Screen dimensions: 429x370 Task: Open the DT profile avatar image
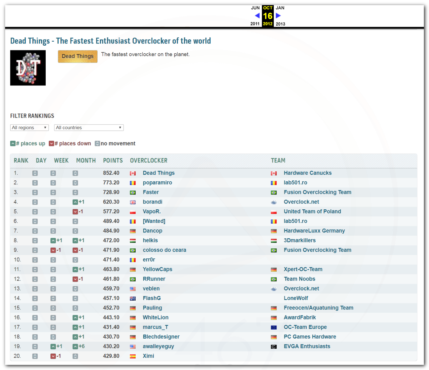point(28,68)
